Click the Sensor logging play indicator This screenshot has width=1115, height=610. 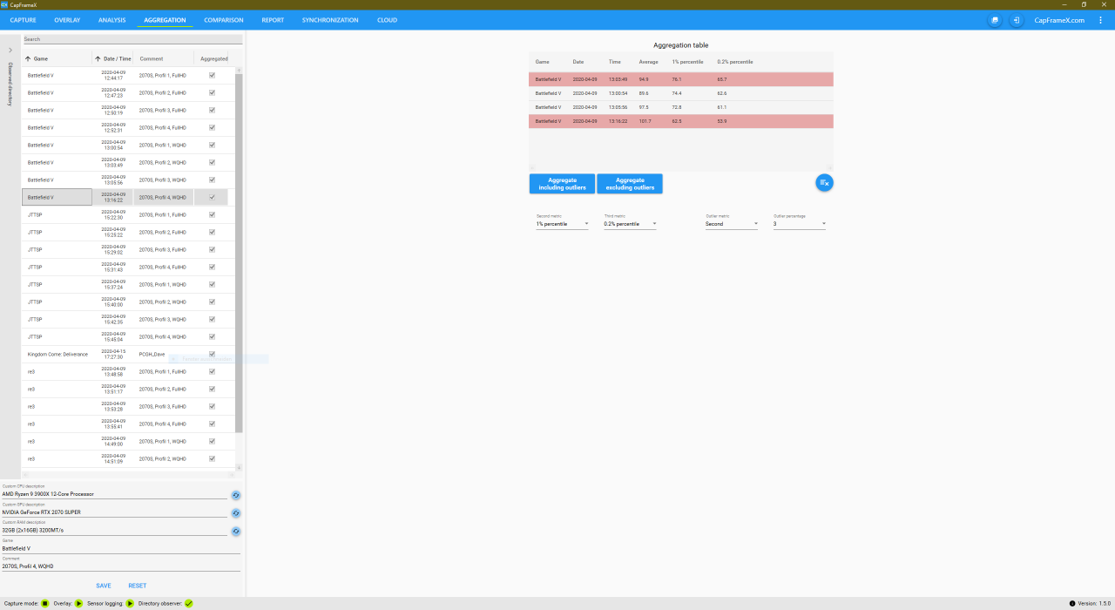130,603
